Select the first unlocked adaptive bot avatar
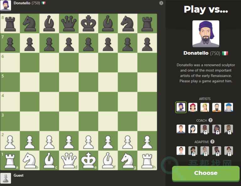This screenshot has width=241, height=186. 181,151
